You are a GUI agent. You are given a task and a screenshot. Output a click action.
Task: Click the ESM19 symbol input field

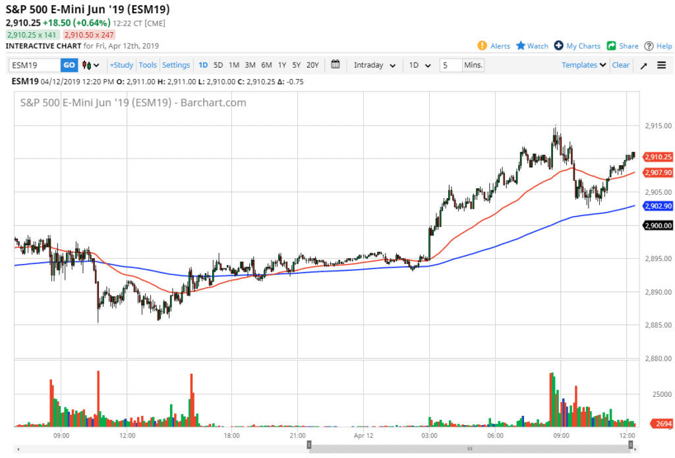point(34,65)
